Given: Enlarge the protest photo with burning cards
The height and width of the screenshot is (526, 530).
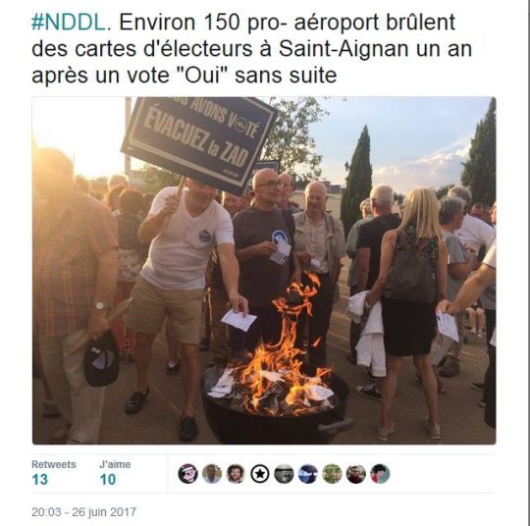Looking at the screenshot, I should coord(264,271).
